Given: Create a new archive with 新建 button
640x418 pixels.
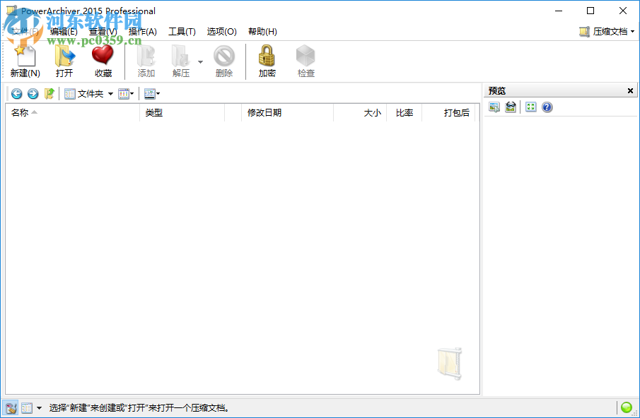Looking at the screenshot, I should point(25,60).
